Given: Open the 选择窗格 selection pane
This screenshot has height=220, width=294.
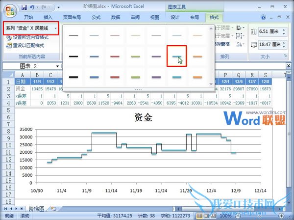Looking at the screenshot, I should (x=222, y=44).
